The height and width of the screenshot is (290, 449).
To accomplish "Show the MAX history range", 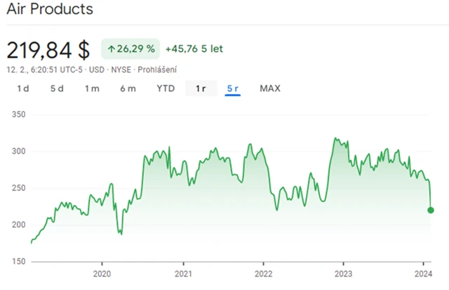I will pyautogui.click(x=270, y=88).
